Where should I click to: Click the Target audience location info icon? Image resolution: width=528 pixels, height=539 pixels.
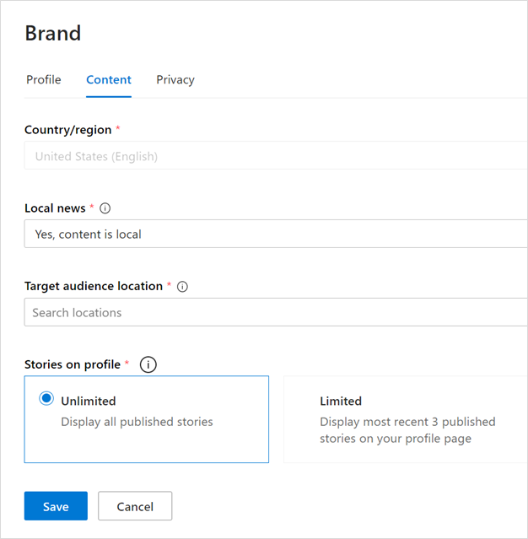pos(183,287)
